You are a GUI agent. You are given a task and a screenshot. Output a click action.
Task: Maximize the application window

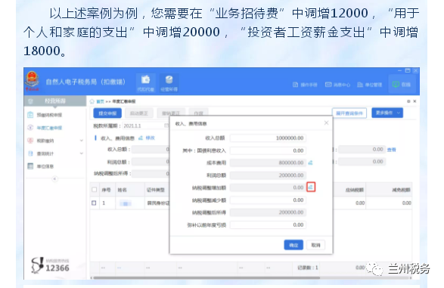point(408,70)
